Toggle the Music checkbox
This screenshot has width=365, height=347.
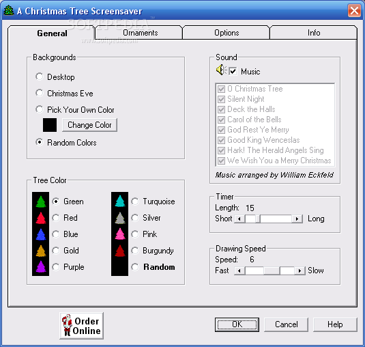point(233,71)
